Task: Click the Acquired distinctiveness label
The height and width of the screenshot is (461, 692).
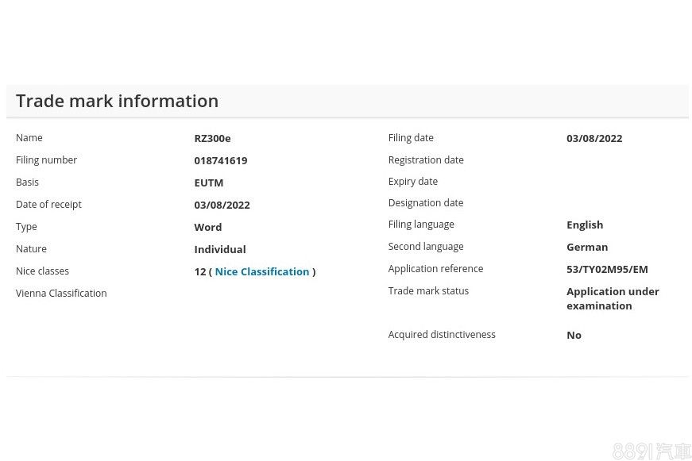Action: coord(441,335)
